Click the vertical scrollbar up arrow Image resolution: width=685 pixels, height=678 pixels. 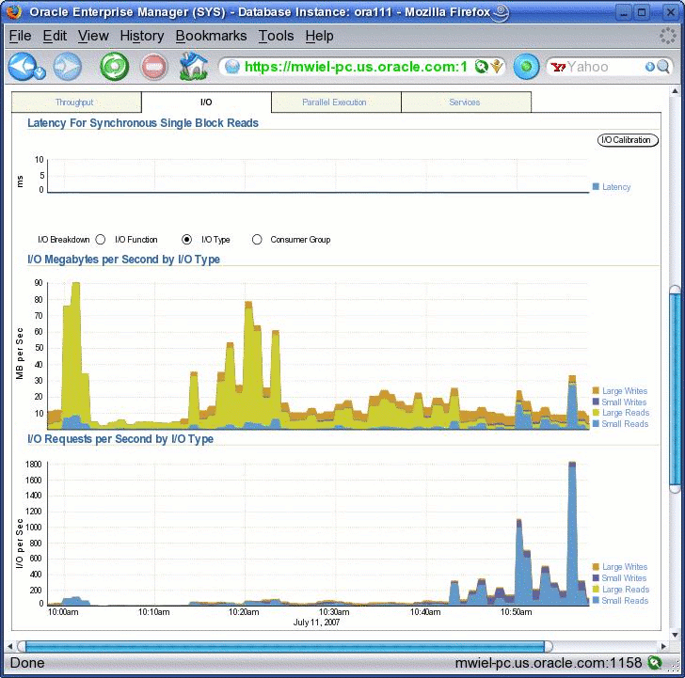coord(675,91)
